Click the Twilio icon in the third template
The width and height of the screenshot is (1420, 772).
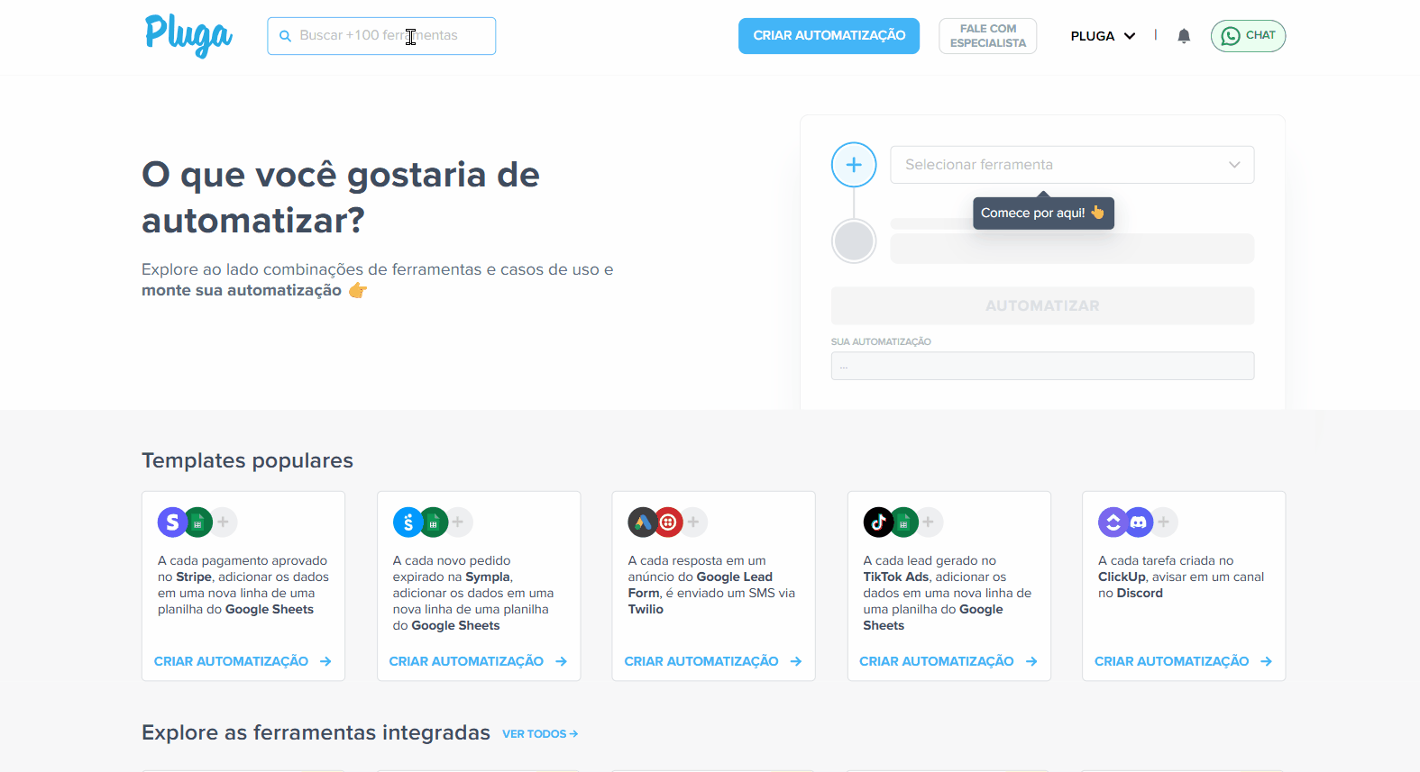[x=668, y=522]
